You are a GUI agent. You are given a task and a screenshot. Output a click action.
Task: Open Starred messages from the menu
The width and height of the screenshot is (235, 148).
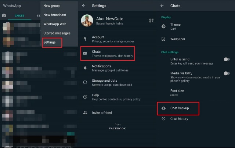57,33
